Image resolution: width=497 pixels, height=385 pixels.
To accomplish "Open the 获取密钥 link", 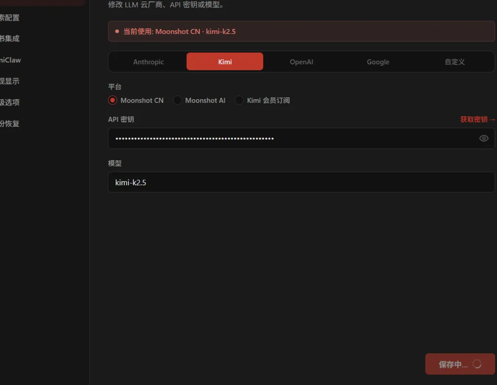I will click(x=477, y=119).
